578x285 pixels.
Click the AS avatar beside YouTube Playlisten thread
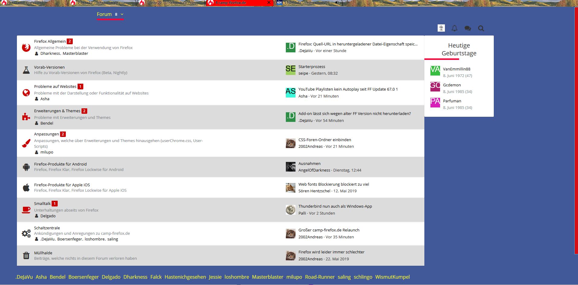tap(291, 93)
